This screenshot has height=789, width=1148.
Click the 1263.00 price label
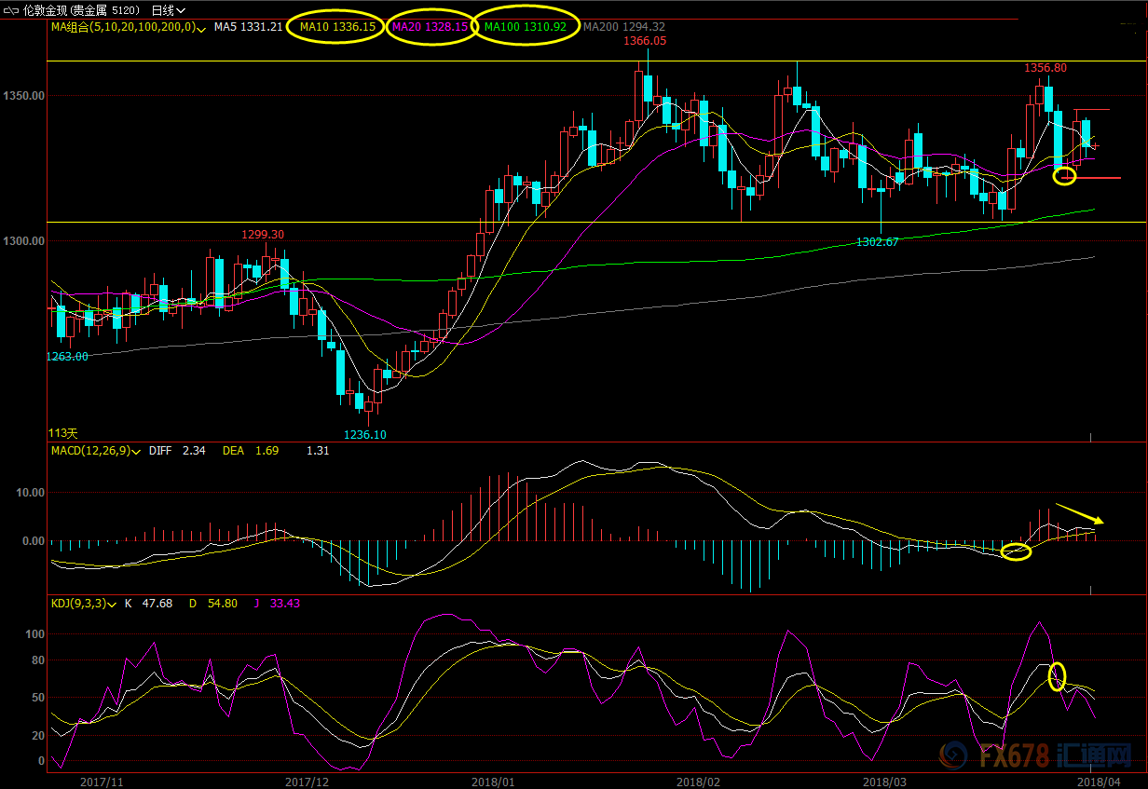[x=68, y=356]
